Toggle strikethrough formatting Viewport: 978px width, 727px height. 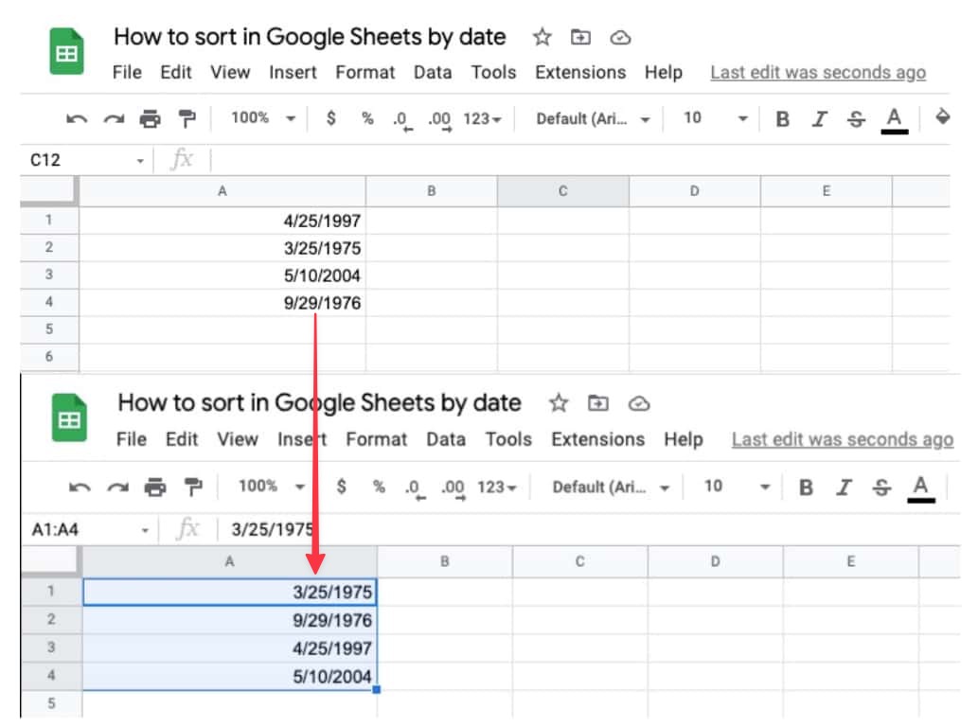pos(855,118)
